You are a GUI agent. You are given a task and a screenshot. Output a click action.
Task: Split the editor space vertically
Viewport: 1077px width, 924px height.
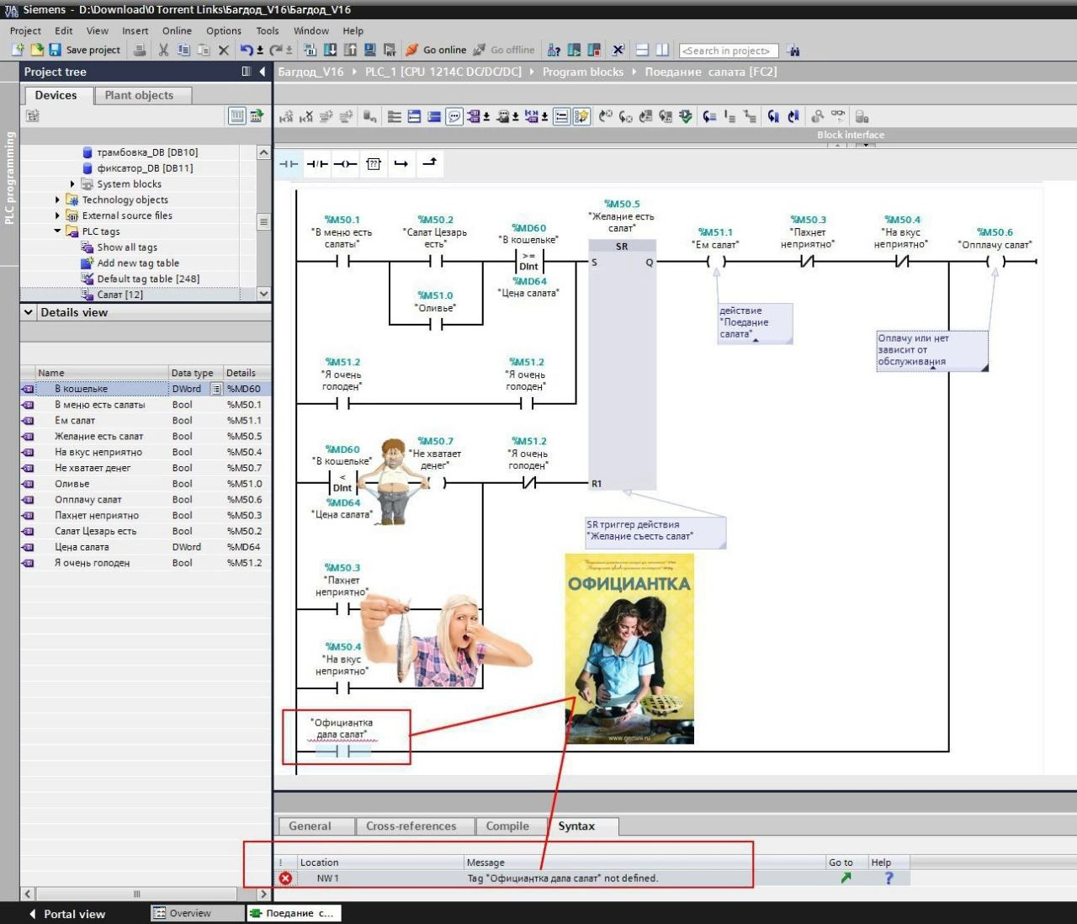pyautogui.click(x=662, y=50)
